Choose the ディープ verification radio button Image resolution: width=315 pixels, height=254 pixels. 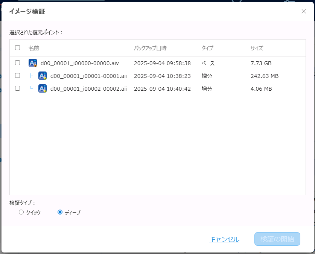click(60, 212)
